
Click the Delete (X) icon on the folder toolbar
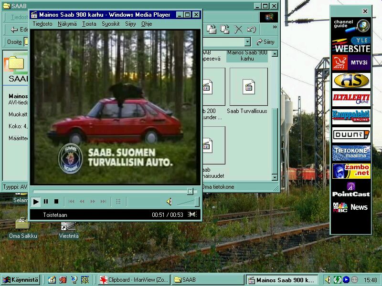[238, 30]
